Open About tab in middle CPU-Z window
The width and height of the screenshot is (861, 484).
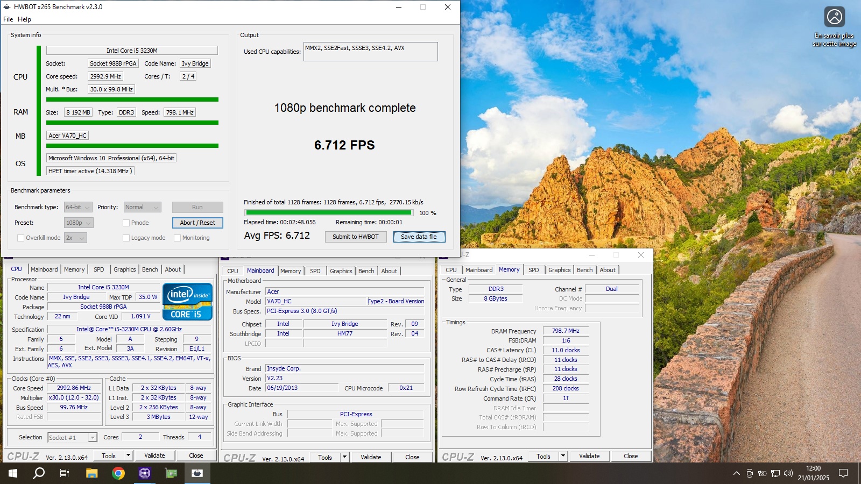pyautogui.click(x=389, y=271)
